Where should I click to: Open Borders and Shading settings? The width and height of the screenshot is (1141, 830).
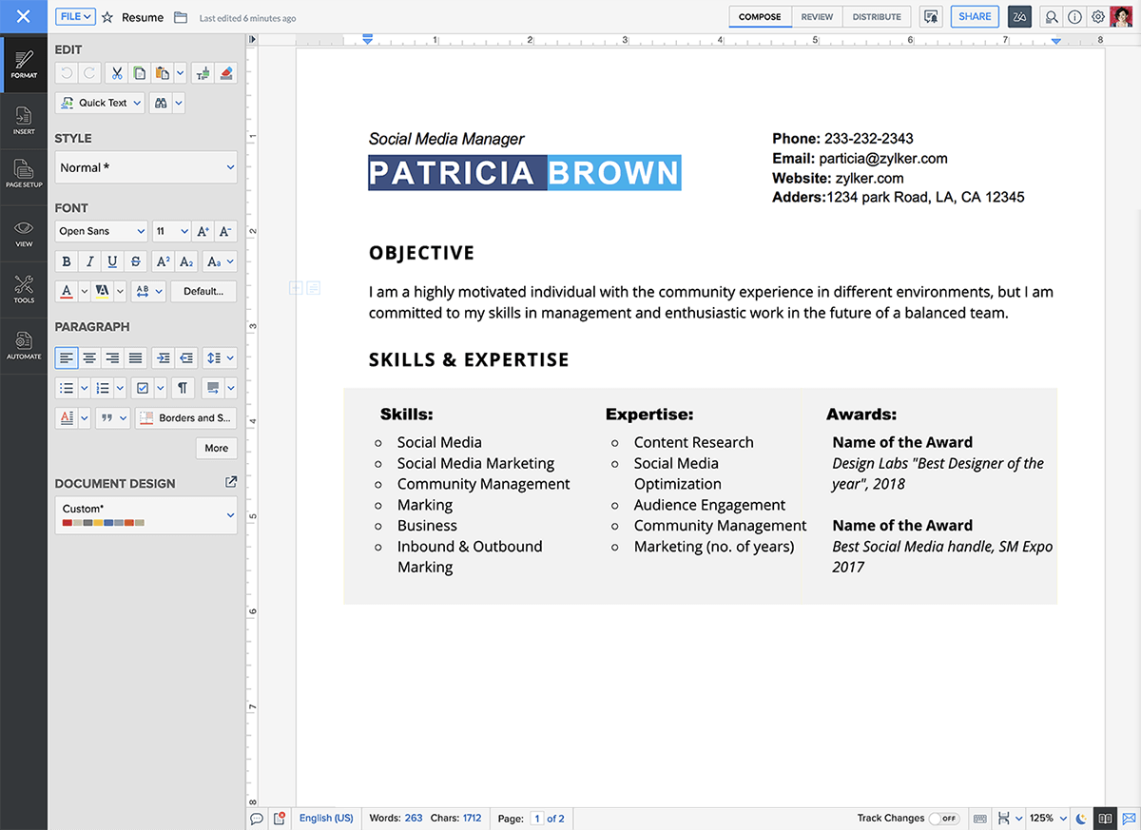click(185, 417)
